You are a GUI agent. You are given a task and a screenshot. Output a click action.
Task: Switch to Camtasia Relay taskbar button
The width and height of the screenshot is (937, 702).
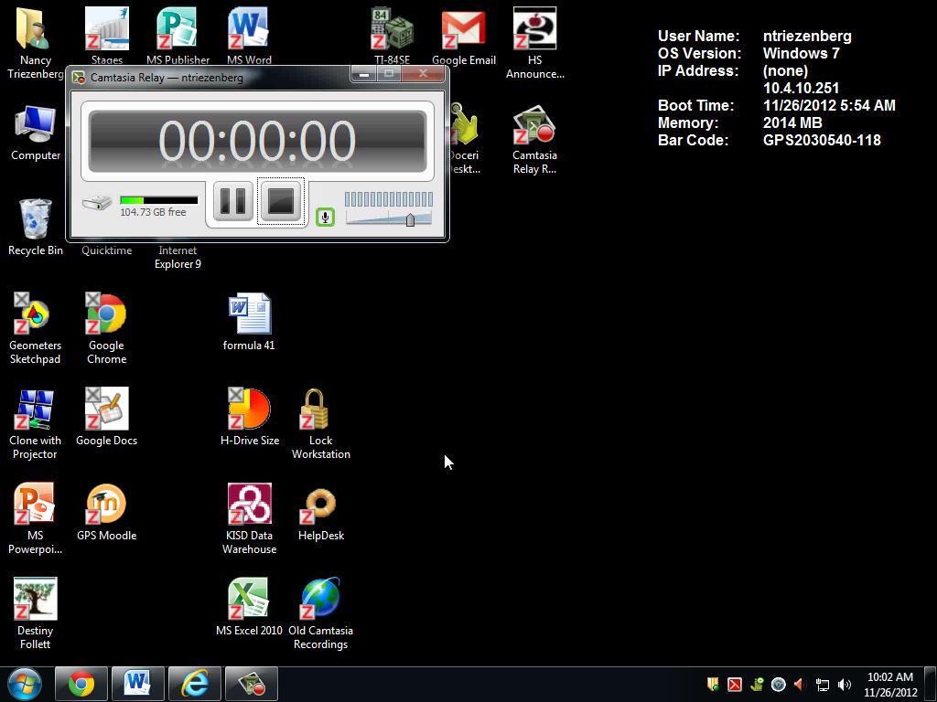(x=252, y=684)
